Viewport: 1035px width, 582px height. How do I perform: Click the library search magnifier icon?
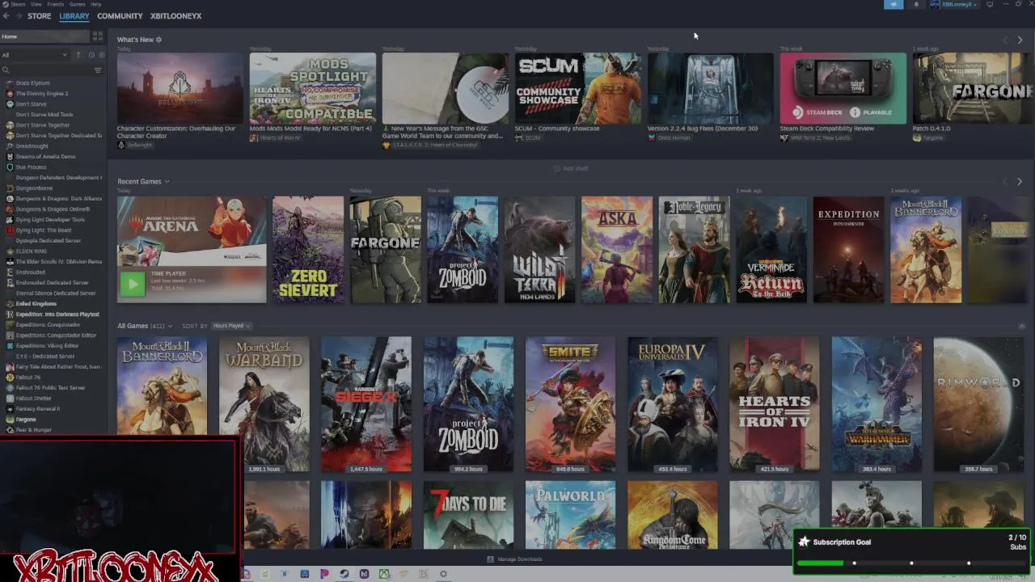[x=6, y=70]
